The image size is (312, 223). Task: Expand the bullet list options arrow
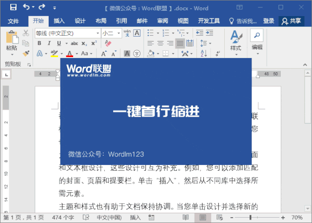(158, 33)
